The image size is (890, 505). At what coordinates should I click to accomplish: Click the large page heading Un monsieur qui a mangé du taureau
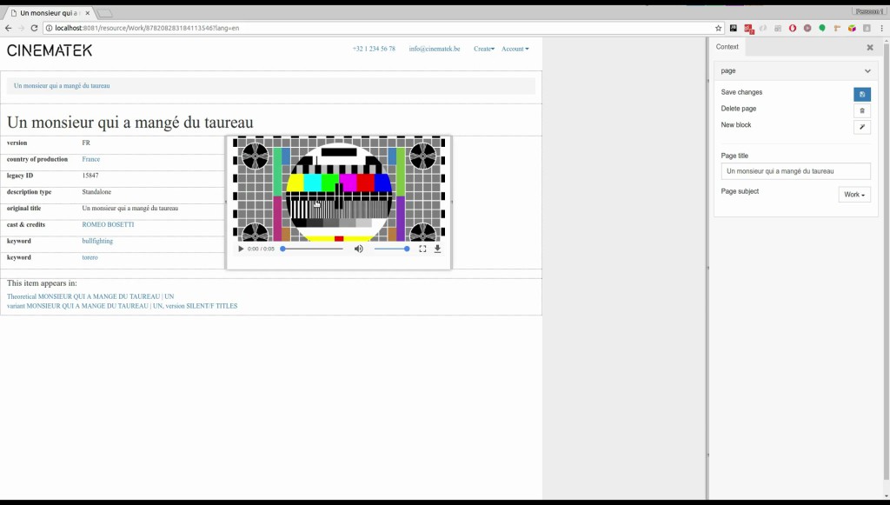pos(130,123)
